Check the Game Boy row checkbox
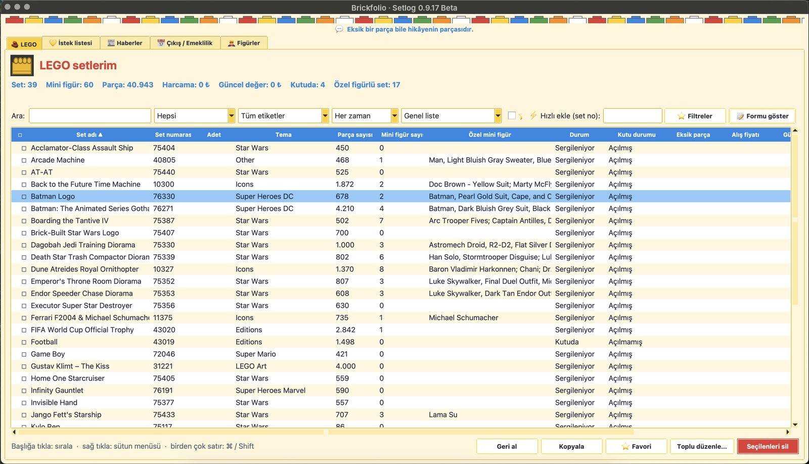Image resolution: width=809 pixels, height=464 pixels. (x=24, y=354)
